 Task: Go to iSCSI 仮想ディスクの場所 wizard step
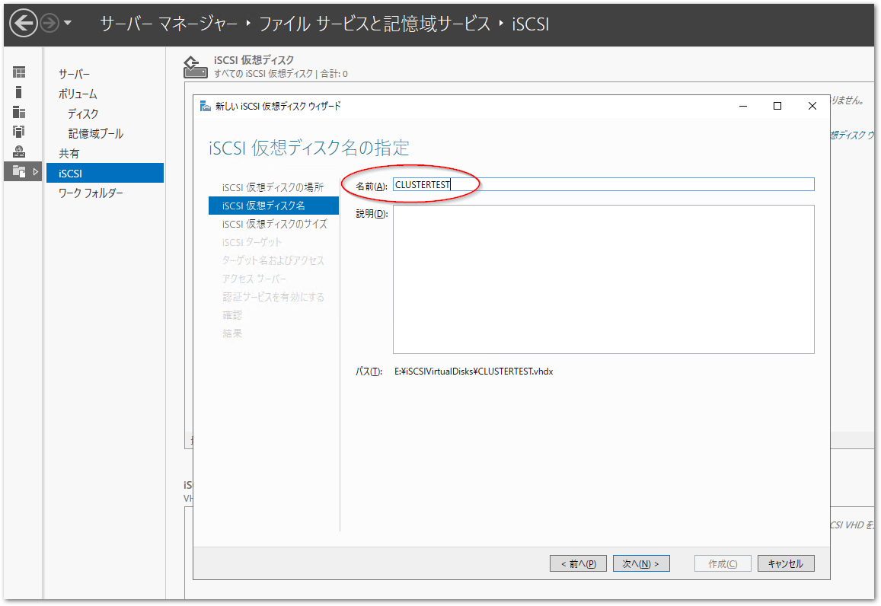[273, 187]
